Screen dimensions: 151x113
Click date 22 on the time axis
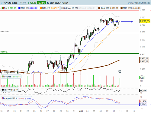[x=28, y=111]
